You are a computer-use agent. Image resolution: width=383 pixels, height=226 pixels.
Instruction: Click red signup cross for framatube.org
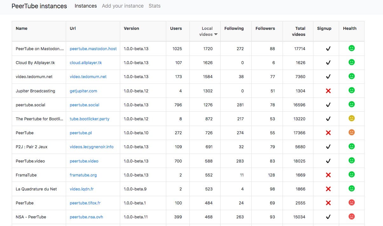pos(328,175)
